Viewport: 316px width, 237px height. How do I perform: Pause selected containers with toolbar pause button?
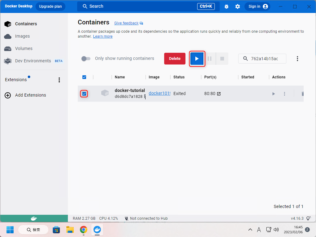(x=210, y=59)
